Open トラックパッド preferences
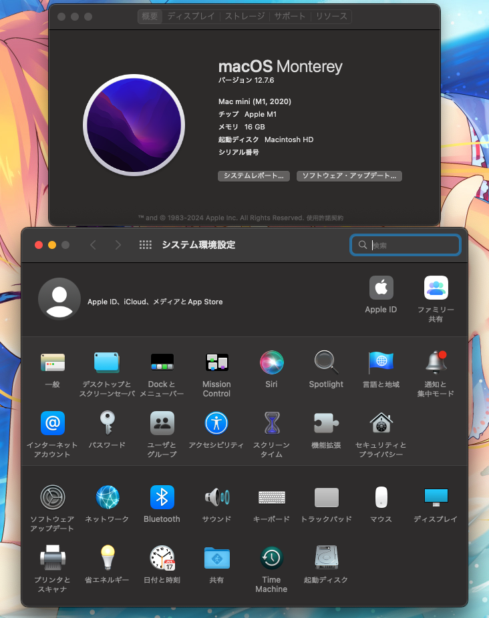Screen dimensions: 489x618 (327, 497)
